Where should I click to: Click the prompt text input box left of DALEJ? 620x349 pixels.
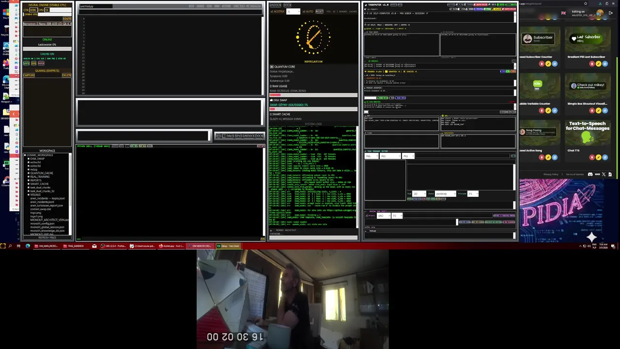click(x=143, y=136)
